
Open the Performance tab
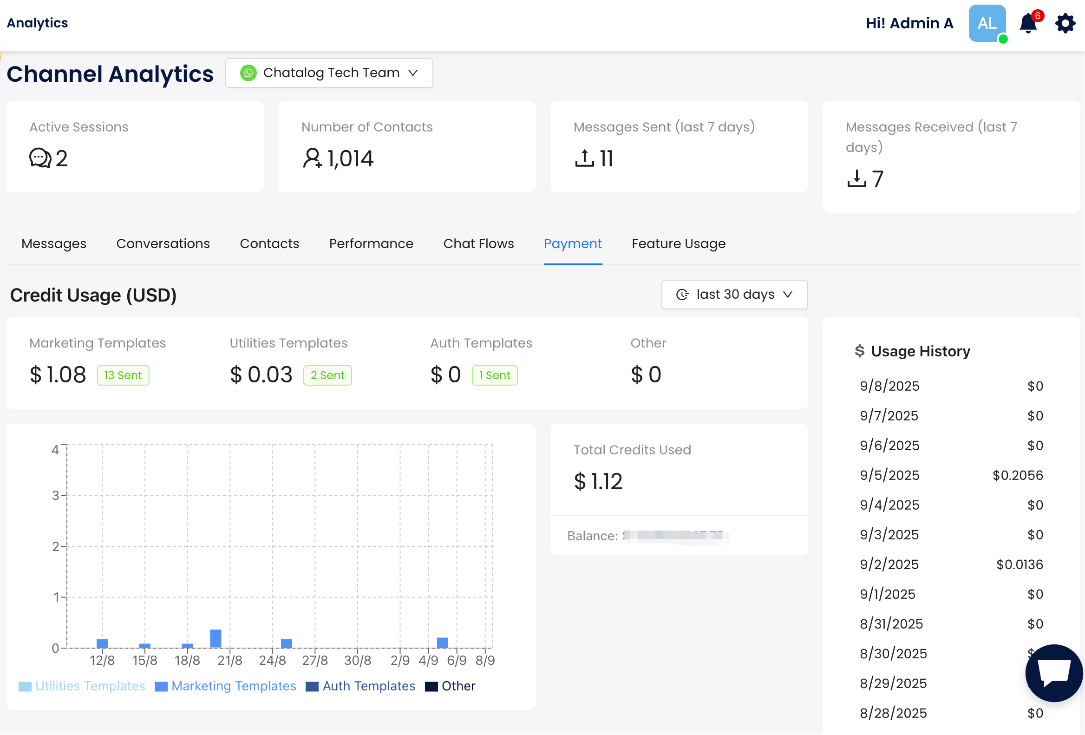pyautogui.click(x=371, y=244)
